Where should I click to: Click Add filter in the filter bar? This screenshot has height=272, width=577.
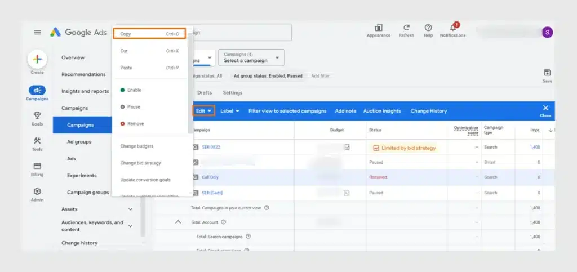pos(320,76)
